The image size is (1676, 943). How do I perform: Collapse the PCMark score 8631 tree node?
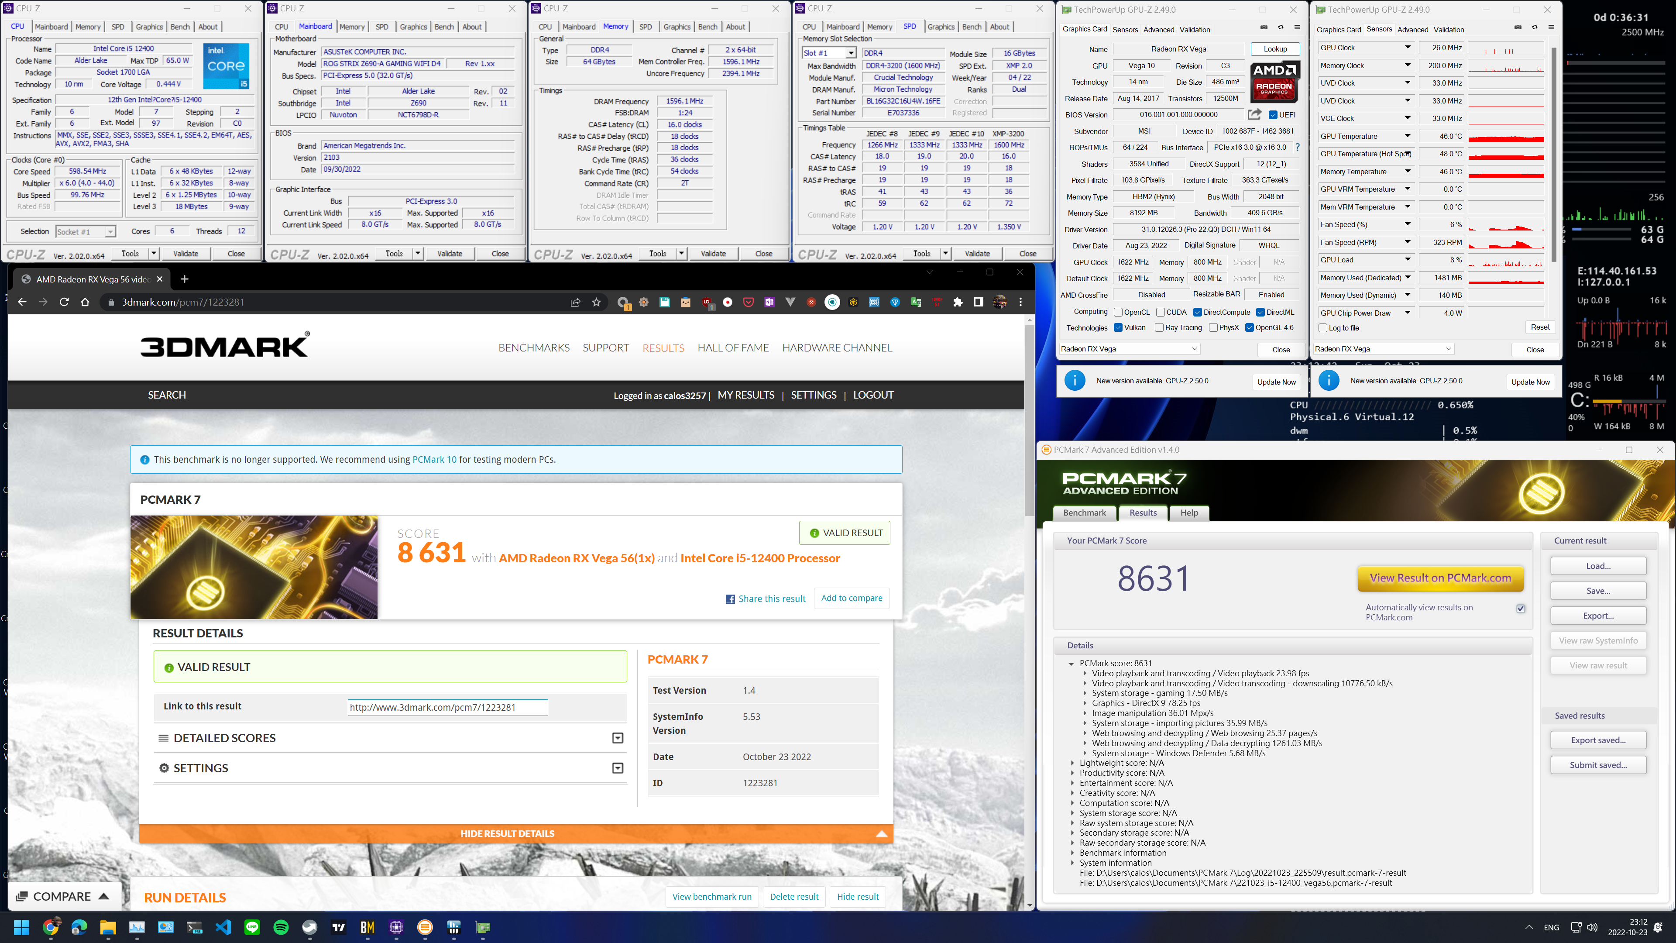[1071, 664]
